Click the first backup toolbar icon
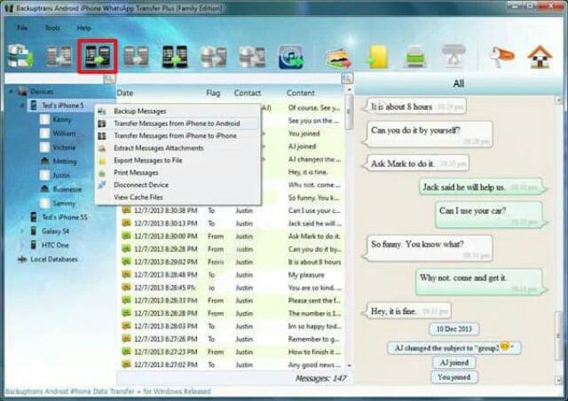The image size is (568, 401). tap(20, 57)
